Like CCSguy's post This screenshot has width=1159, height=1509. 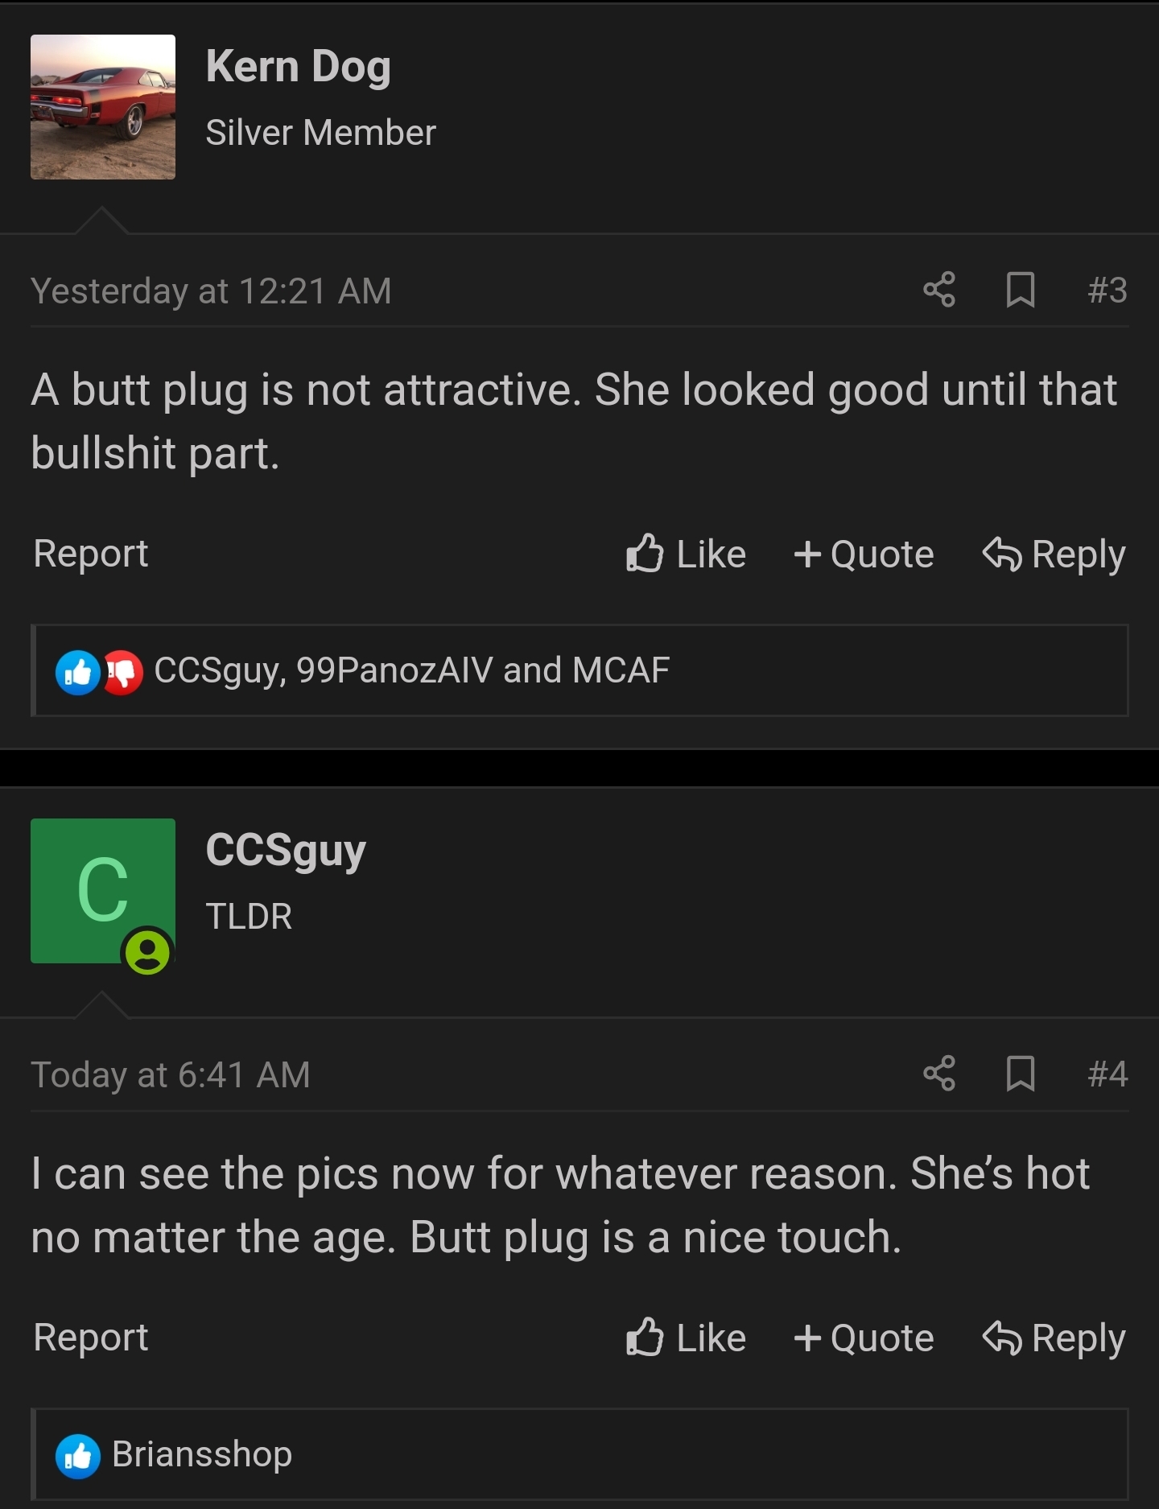pyautogui.click(x=686, y=1338)
